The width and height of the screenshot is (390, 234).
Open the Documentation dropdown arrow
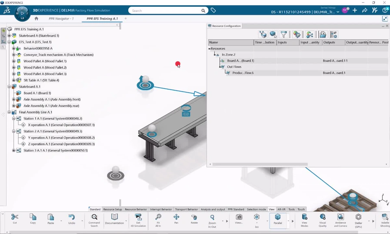(x=126, y=221)
